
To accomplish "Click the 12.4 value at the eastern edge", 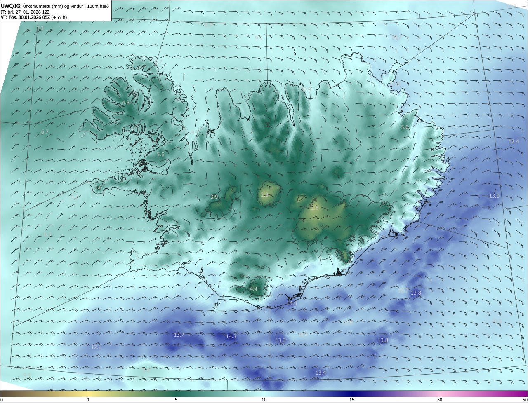I will (x=514, y=142).
